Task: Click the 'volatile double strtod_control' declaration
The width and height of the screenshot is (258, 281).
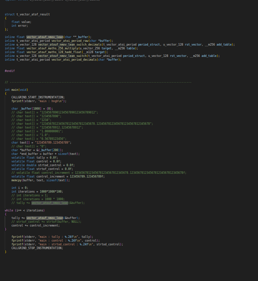Action: pyautogui.click(x=43, y=165)
